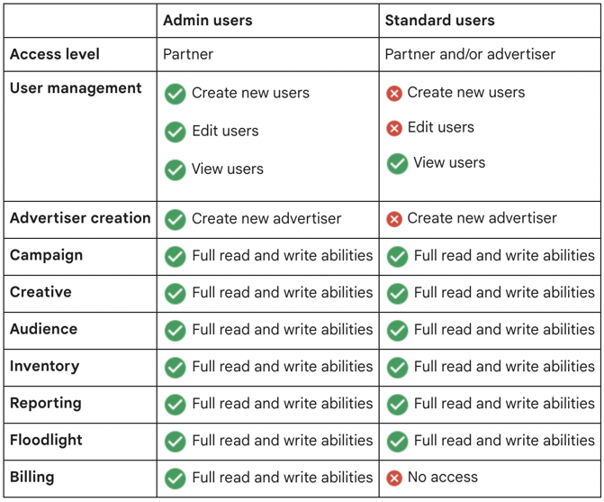Click green check in Admin Billing row
The width and height of the screenshot is (604, 502).
tap(176, 478)
